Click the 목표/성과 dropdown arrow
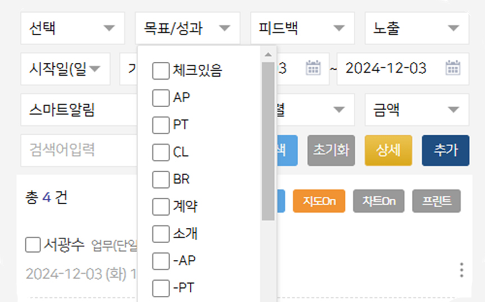 (225, 28)
